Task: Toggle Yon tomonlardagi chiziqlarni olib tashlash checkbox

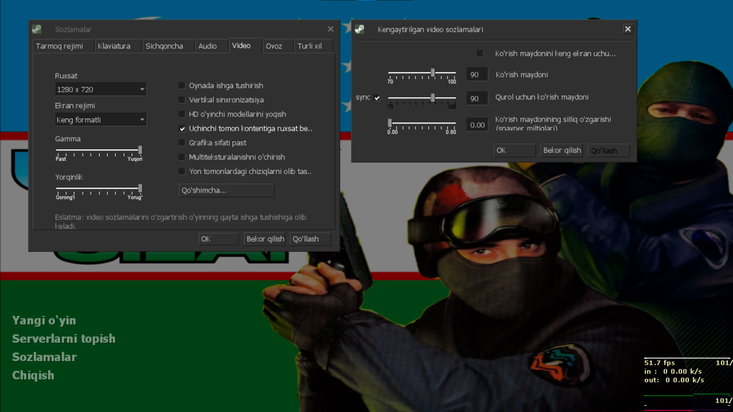Action: [182, 172]
